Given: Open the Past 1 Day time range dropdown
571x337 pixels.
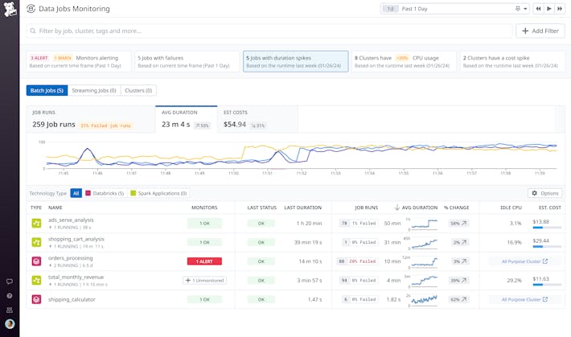Looking at the screenshot, I should [x=455, y=9].
